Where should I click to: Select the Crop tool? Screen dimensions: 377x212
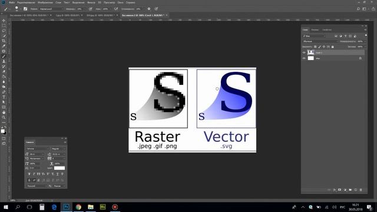4,41
